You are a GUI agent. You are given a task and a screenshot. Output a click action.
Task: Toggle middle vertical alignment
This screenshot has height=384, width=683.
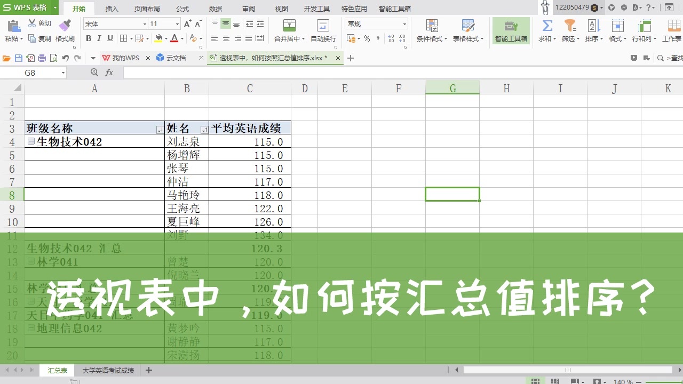pos(226,23)
